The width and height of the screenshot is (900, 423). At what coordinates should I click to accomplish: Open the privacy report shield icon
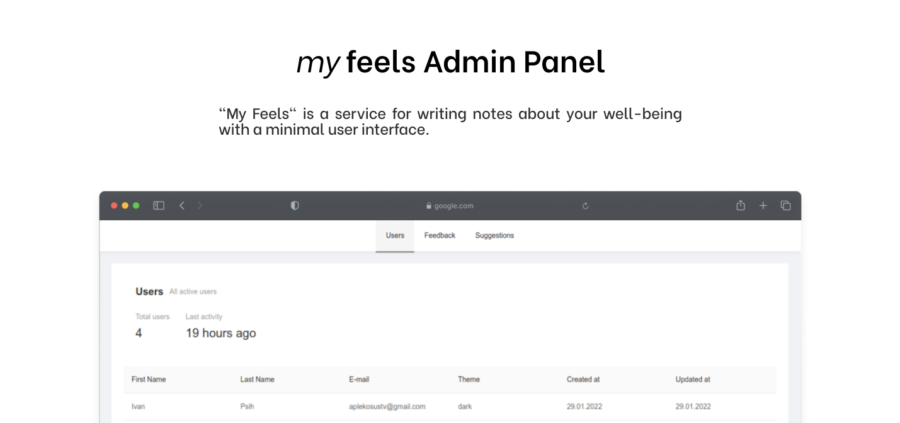coord(294,205)
